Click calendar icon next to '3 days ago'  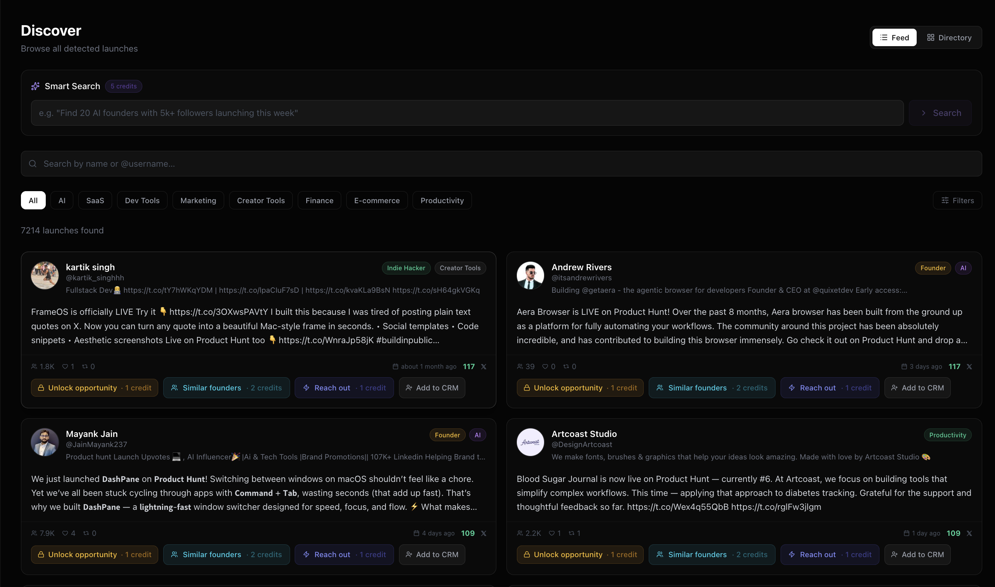[x=903, y=366]
